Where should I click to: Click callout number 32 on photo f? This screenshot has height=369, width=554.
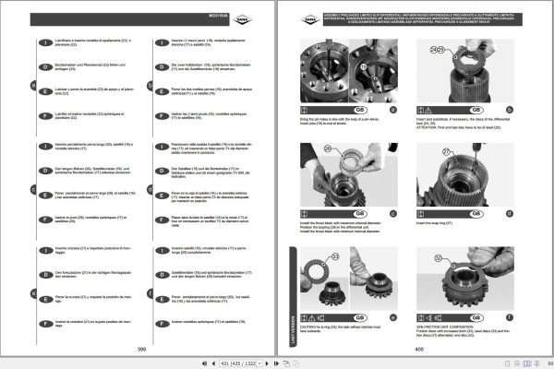pyautogui.click(x=438, y=258)
